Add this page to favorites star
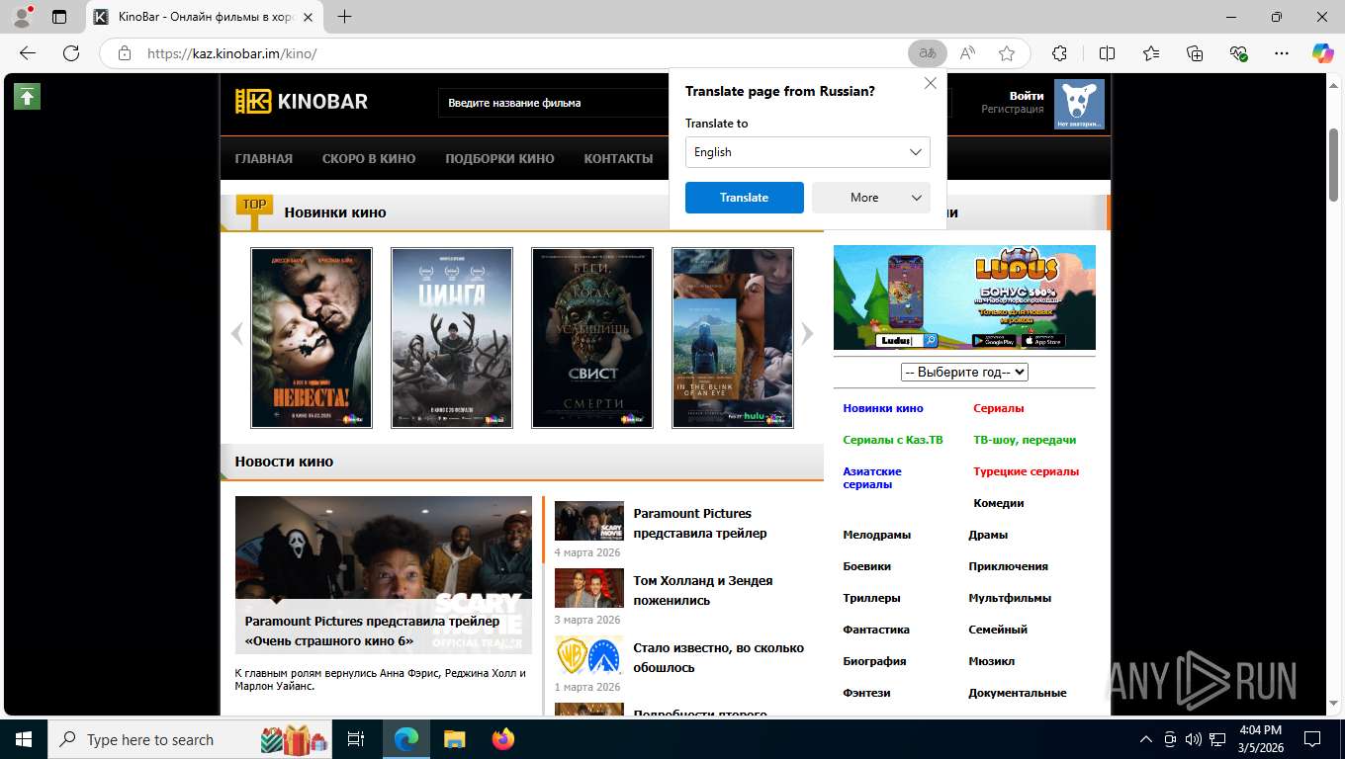 [x=1007, y=53]
